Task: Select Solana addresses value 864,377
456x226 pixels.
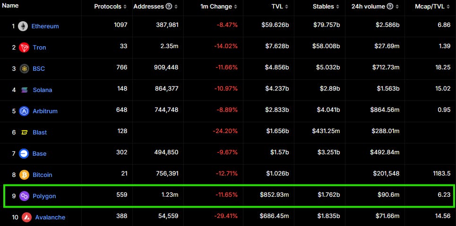Action: click(166, 89)
